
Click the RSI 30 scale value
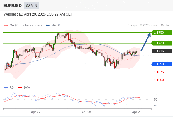tap(156, 105)
